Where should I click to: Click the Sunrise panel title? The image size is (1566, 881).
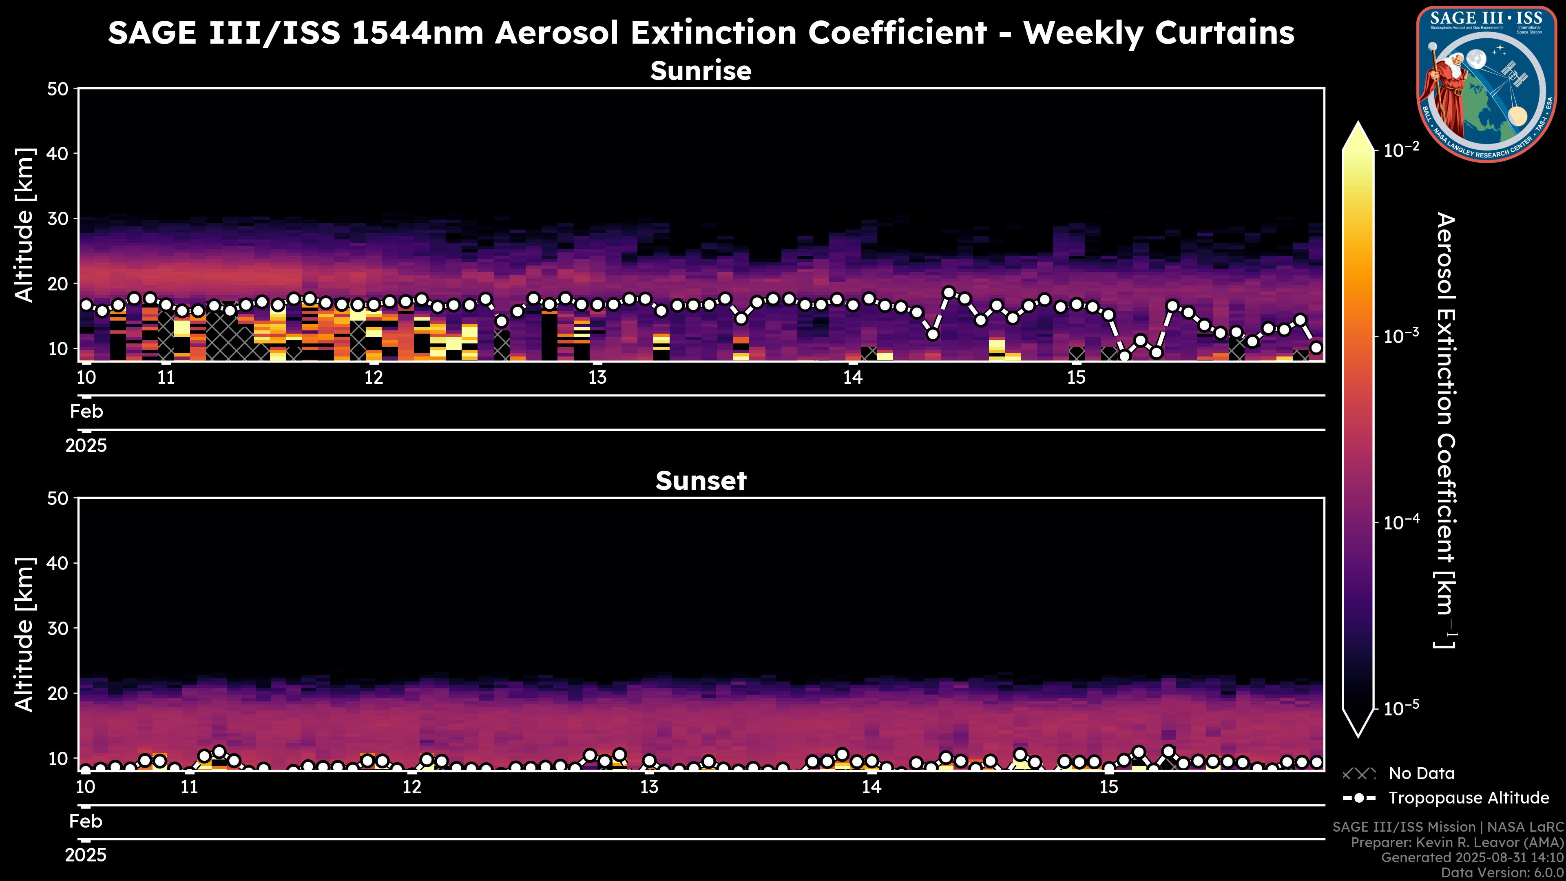(x=701, y=71)
